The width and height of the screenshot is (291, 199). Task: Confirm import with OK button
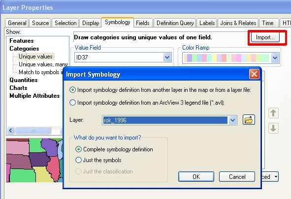196,176
